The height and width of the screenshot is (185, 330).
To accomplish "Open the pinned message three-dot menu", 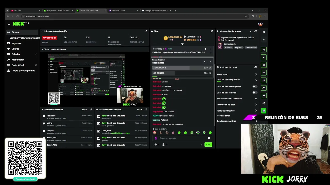I will [x=211, y=49].
